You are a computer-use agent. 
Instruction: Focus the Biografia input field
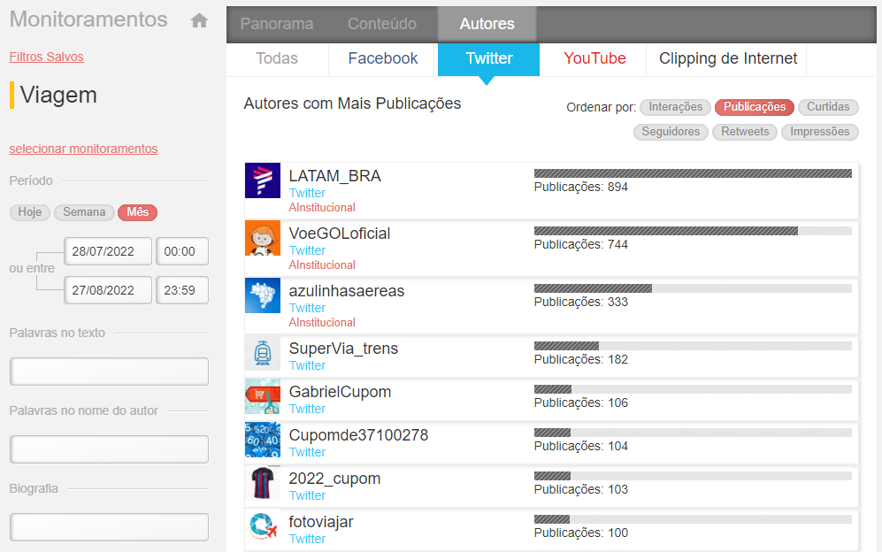click(x=109, y=526)
